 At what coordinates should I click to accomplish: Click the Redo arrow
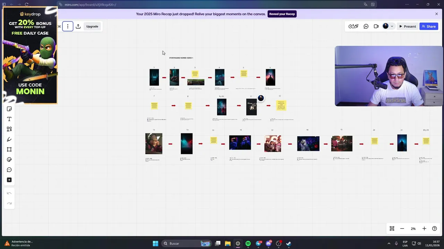click(9, 203)
